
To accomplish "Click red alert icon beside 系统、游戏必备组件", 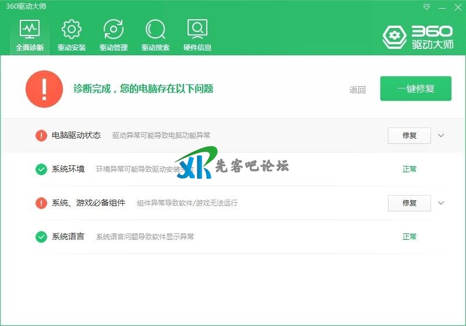I will point(41,203).
